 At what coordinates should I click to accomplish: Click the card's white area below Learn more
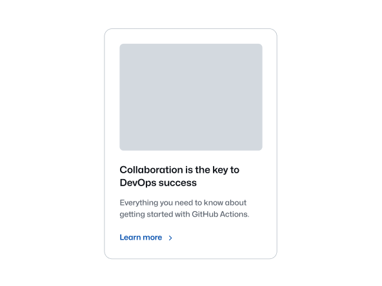(191, 251)
